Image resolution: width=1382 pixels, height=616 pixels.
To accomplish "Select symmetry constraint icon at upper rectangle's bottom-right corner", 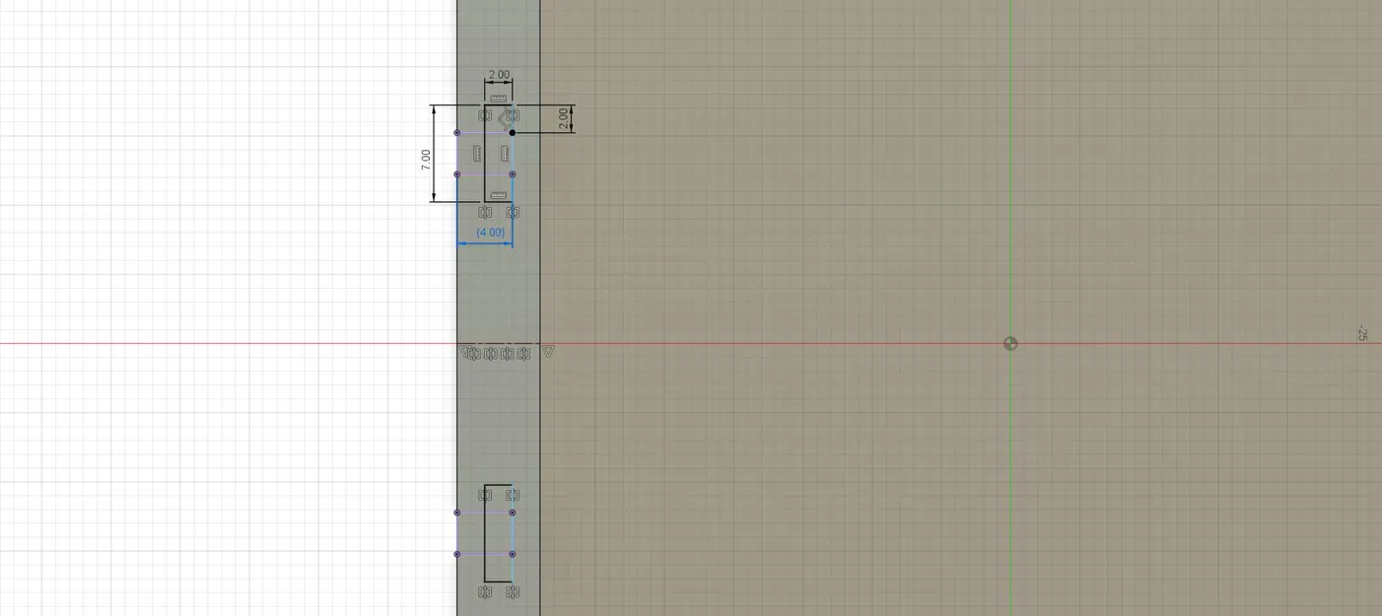I will click(x=513, y=212).
